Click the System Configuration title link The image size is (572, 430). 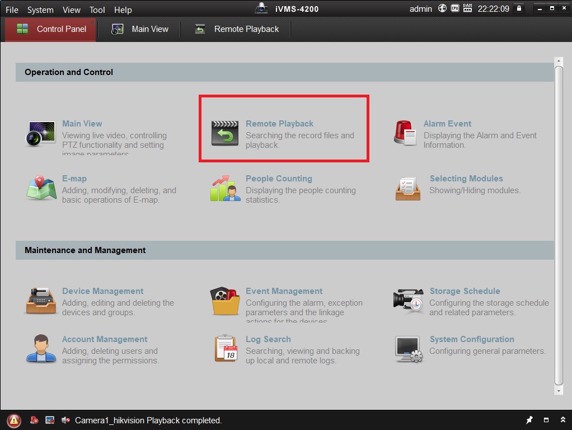(x=472, y=339)
